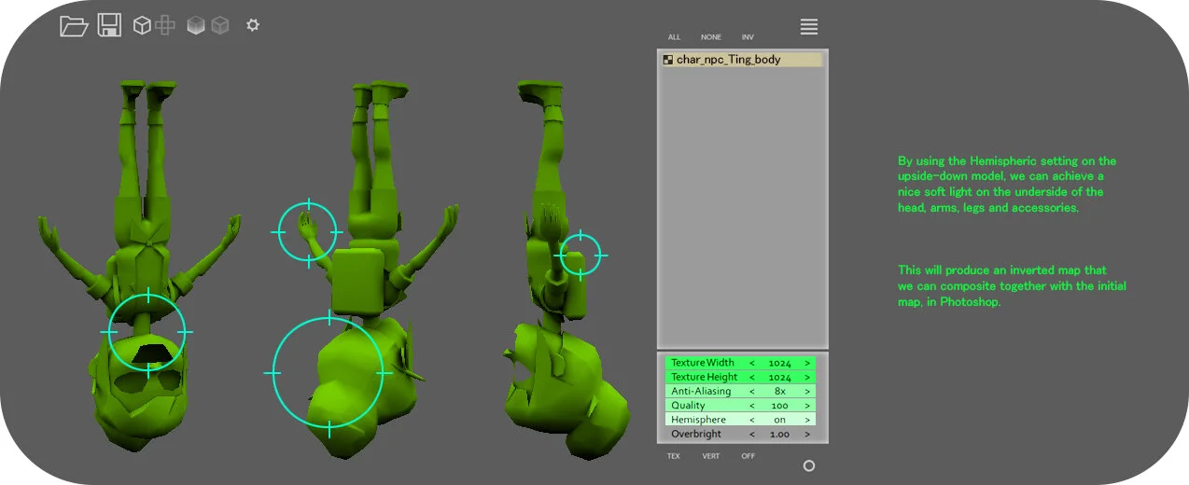Switch bake mode to VERT
Image resolution: width=1189 pixels, height=485 pixels.
711,456
